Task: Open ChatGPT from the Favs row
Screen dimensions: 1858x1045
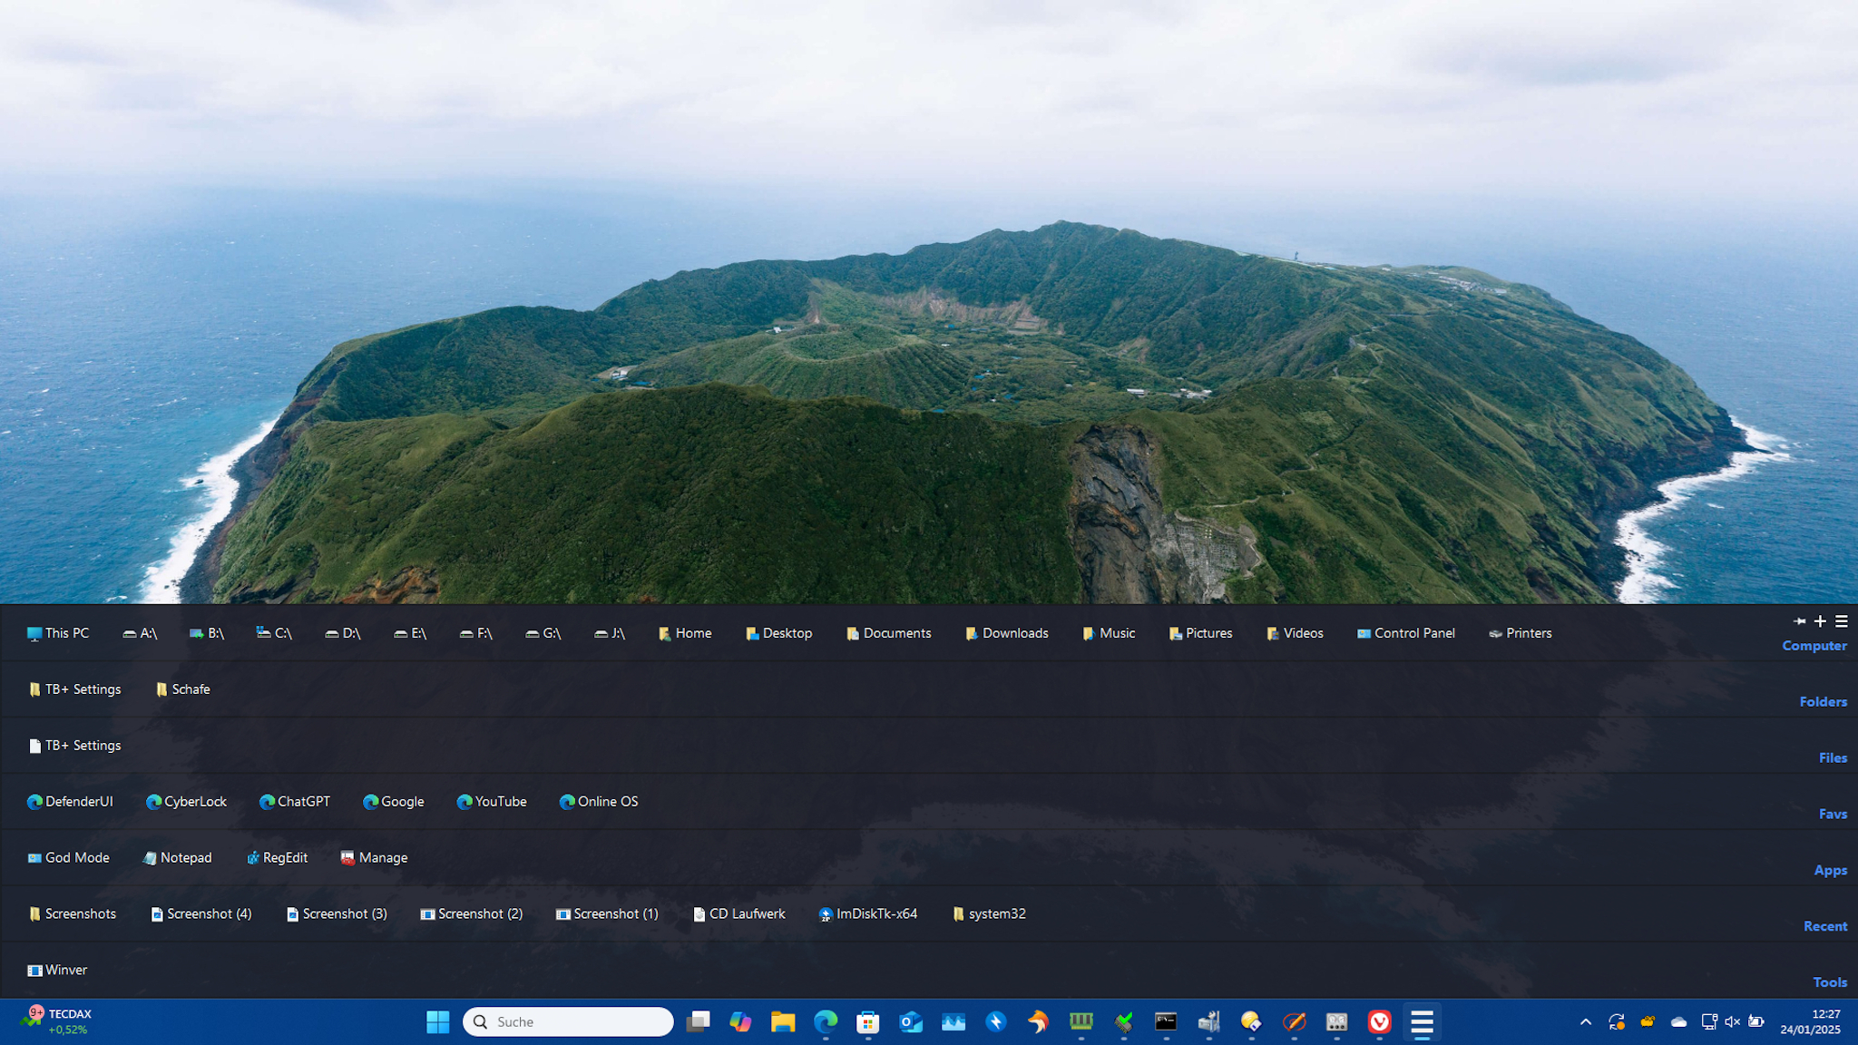Action: tap(295, 801)
